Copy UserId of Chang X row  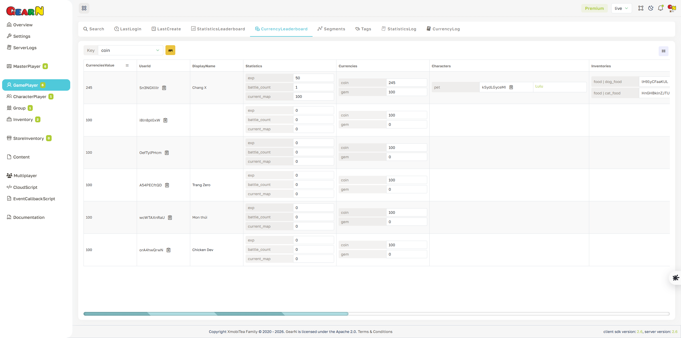coord(164,87)
